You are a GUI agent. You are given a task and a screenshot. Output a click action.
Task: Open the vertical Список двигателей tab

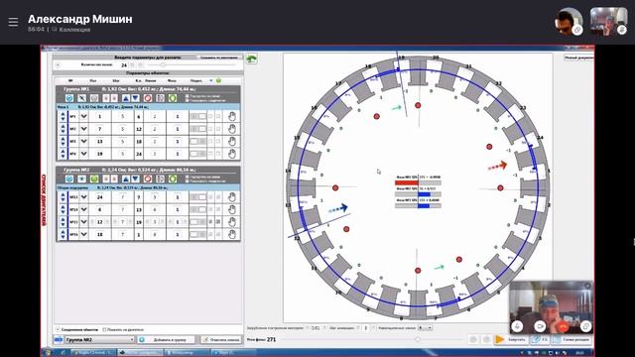tap(44, 200)
